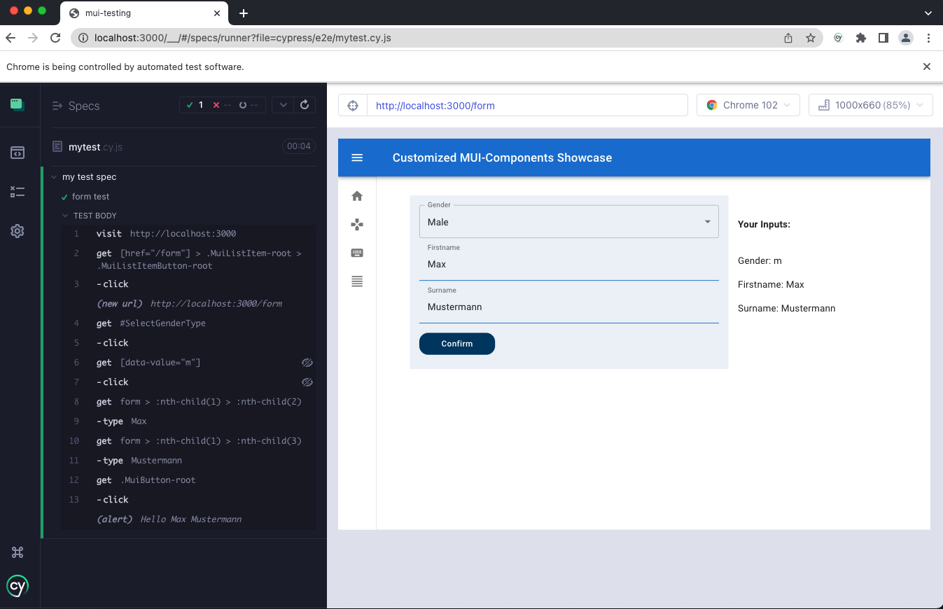The width and height of the screenshot is (943, 609).
Task: Open the Cypress extension icon in Chrome toolbar
Action: 838,38
